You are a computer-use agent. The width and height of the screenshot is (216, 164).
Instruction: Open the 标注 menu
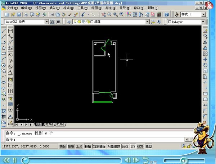pyautogui.click(x=111, y=8)
